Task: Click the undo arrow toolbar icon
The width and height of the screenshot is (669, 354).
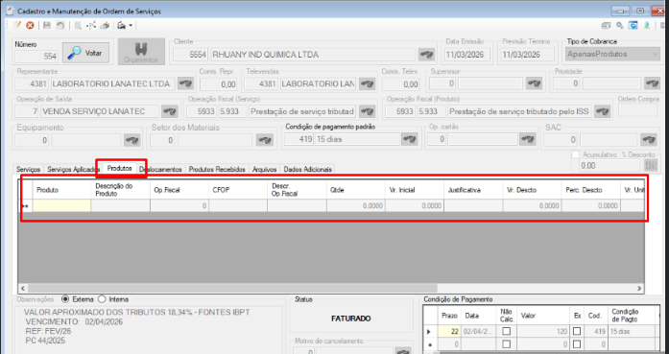Action: coord(60,26)
